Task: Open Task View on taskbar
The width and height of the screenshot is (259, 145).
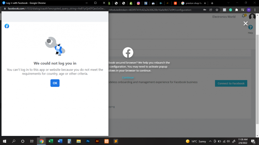Action: [x=32, y=141]
